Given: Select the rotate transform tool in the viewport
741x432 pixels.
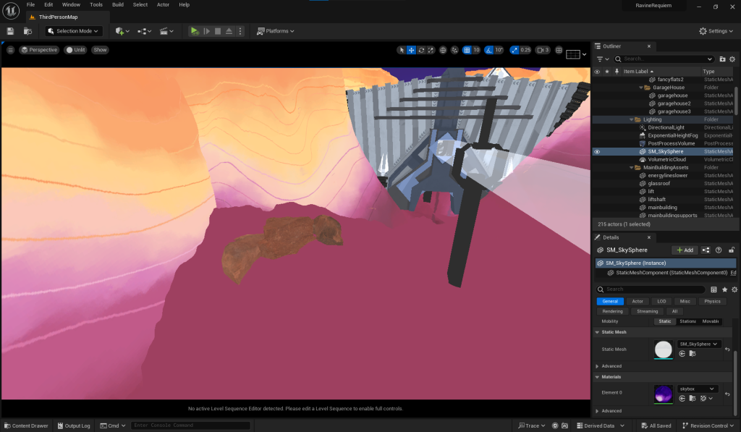Looking at the screenshot, I should (421, 50).
